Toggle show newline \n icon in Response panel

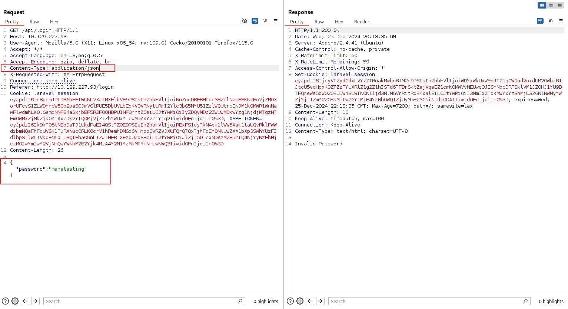click(x=551, y=21)
